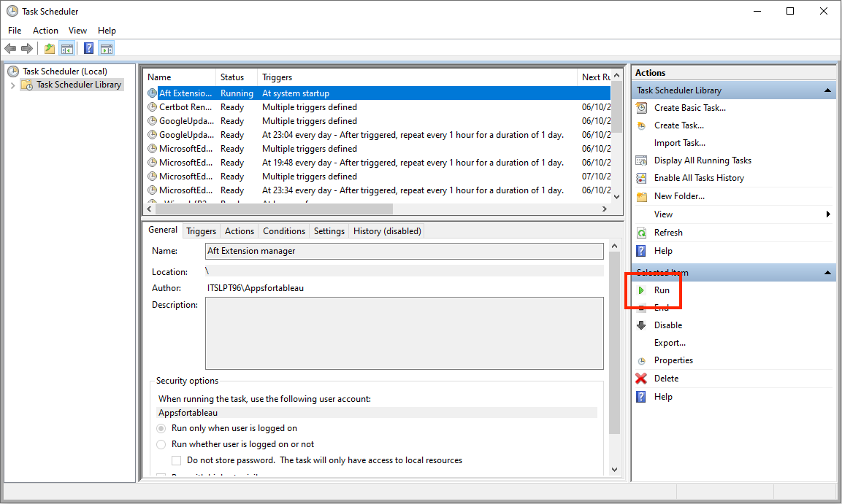Click Create Basic Task link
The image size is (842, 504).
coord(689,108)
